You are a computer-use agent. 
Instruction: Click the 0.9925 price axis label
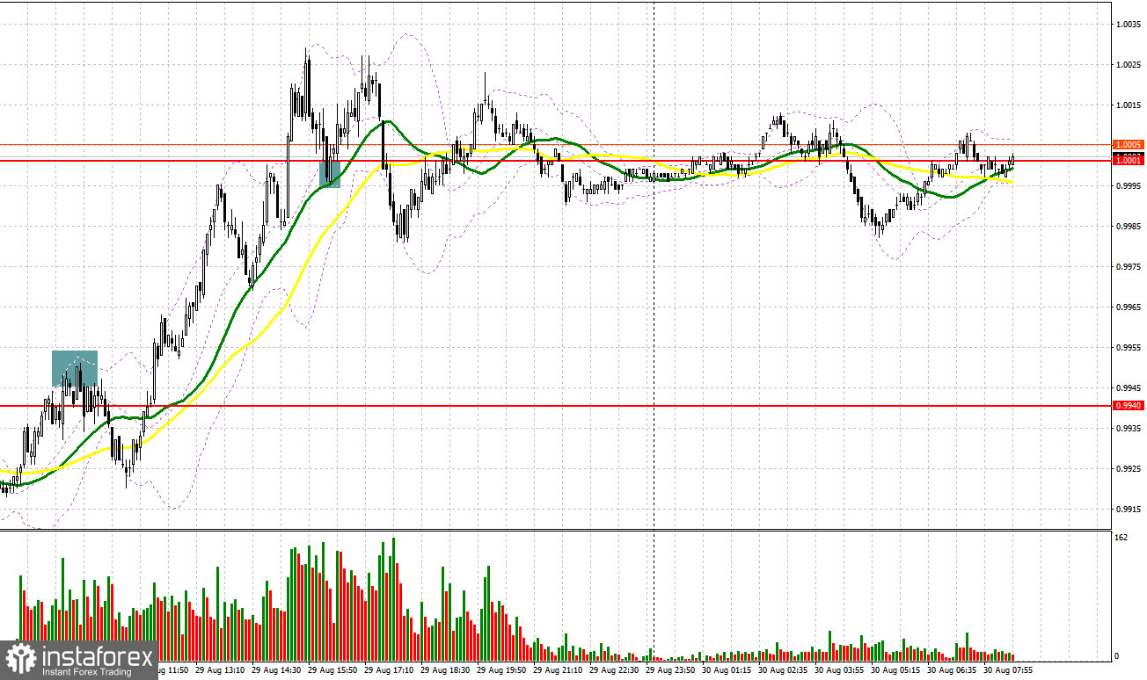tap(1127, 468)
